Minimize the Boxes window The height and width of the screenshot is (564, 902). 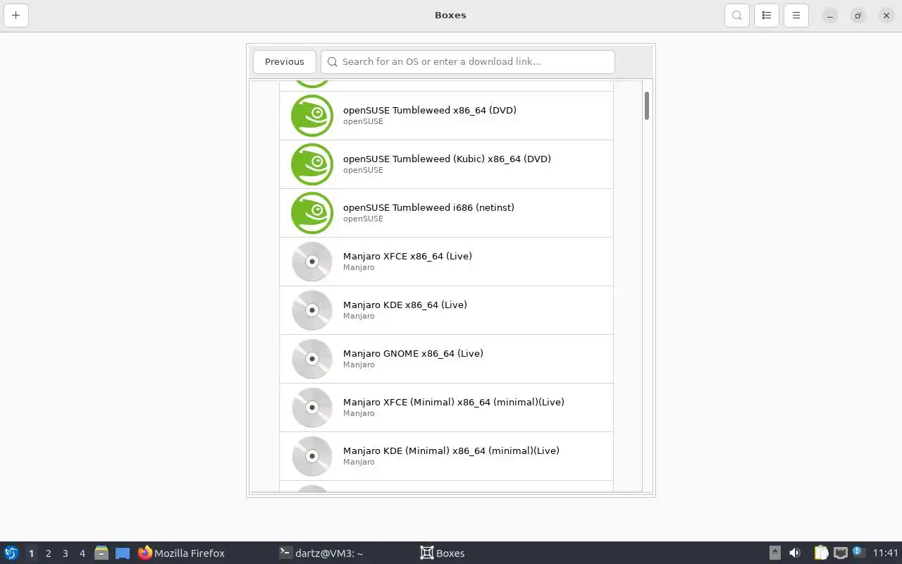830,16
